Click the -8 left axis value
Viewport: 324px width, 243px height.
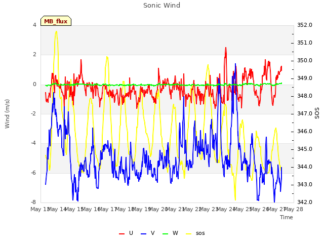(33, 202)
